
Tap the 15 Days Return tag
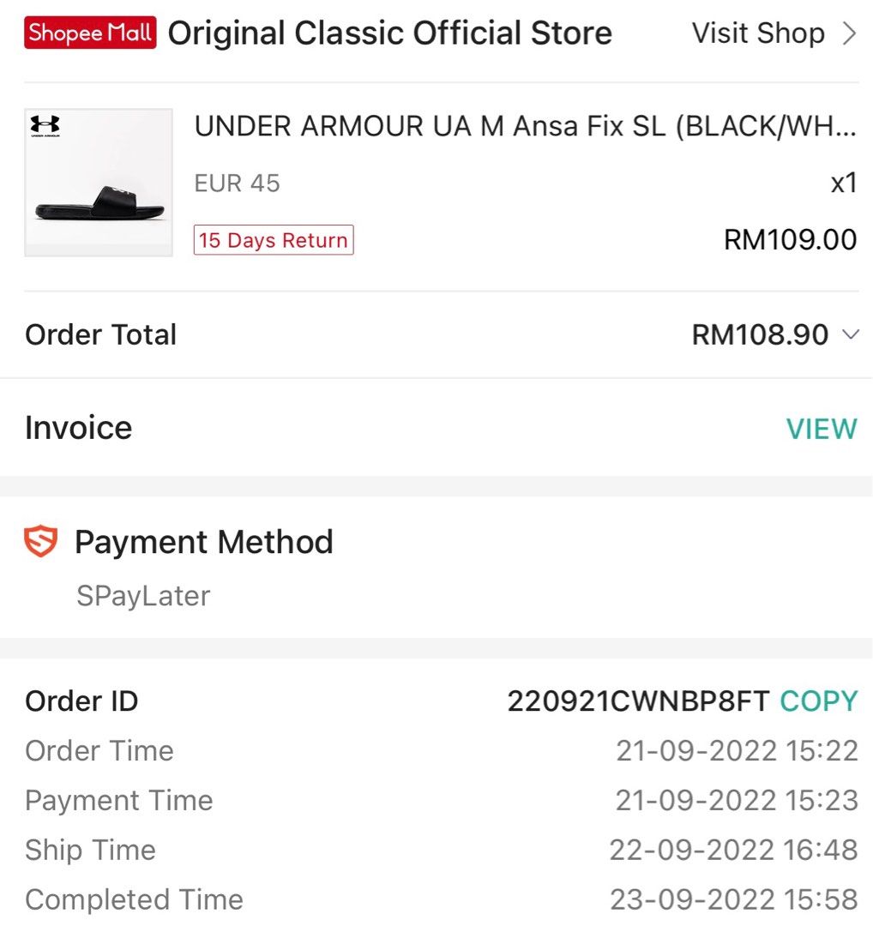point(274,240)
